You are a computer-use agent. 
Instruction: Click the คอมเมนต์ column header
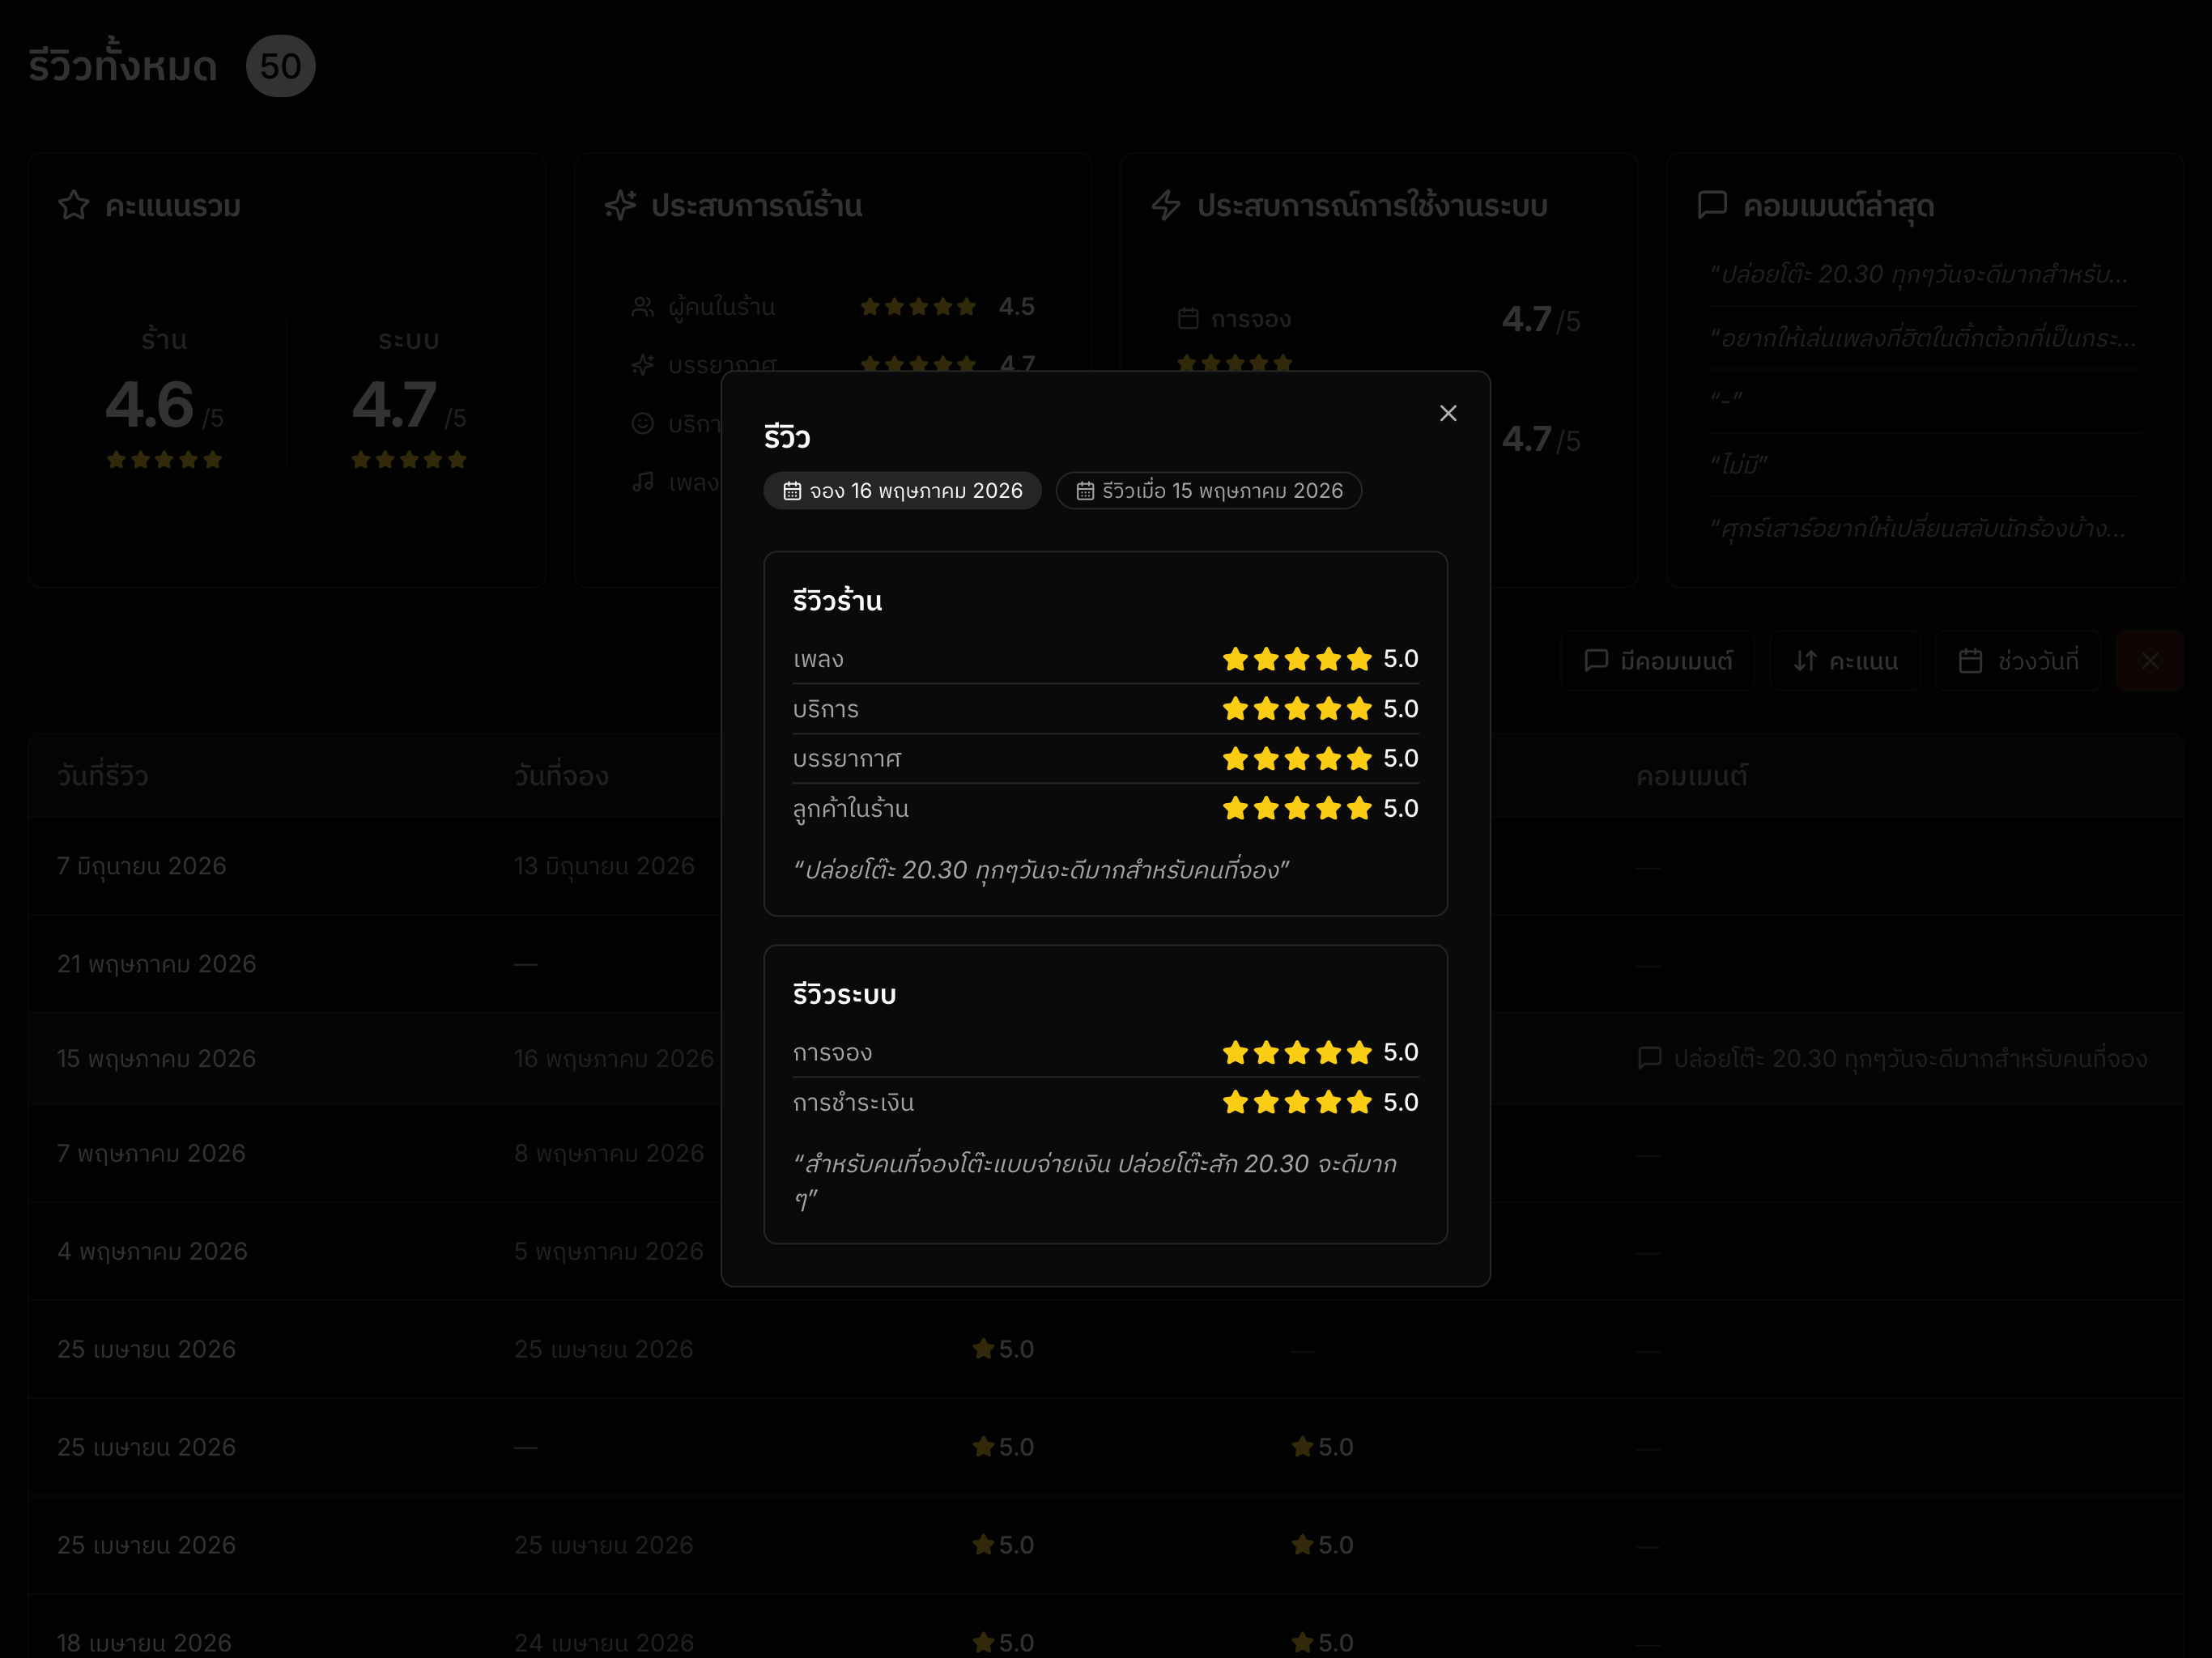coord(1692,776)
